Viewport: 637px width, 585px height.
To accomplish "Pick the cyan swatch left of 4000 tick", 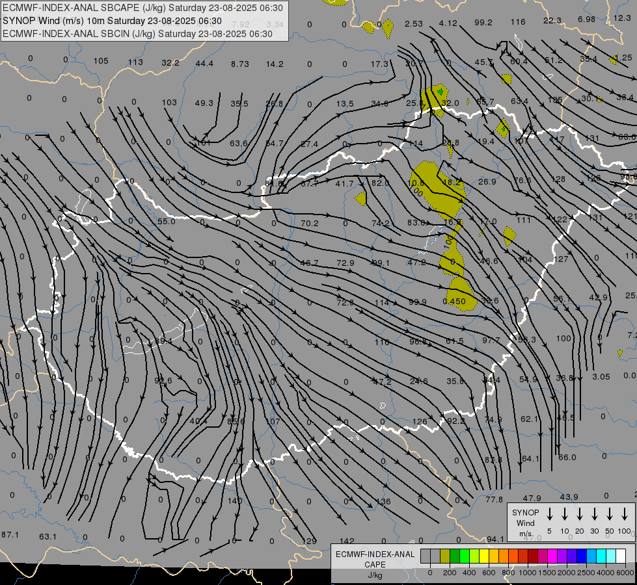I will pos(602,556).
